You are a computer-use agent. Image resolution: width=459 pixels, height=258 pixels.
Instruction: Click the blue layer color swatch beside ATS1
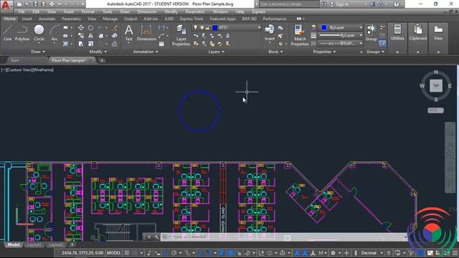[215, 27]
